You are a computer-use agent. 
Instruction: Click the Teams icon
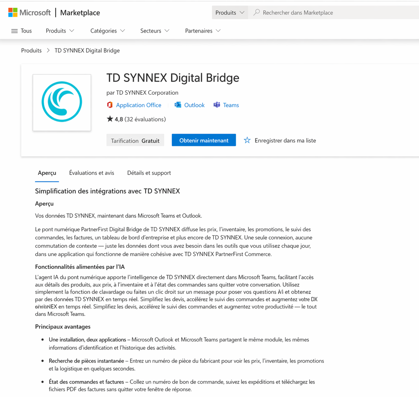tap(217, 105)
